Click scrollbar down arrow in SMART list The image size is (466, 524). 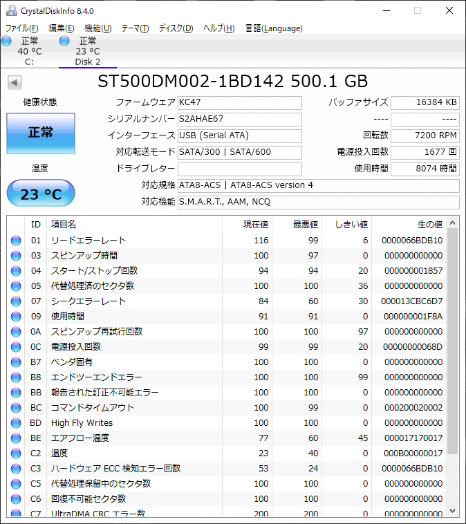[x=453, y=511]
